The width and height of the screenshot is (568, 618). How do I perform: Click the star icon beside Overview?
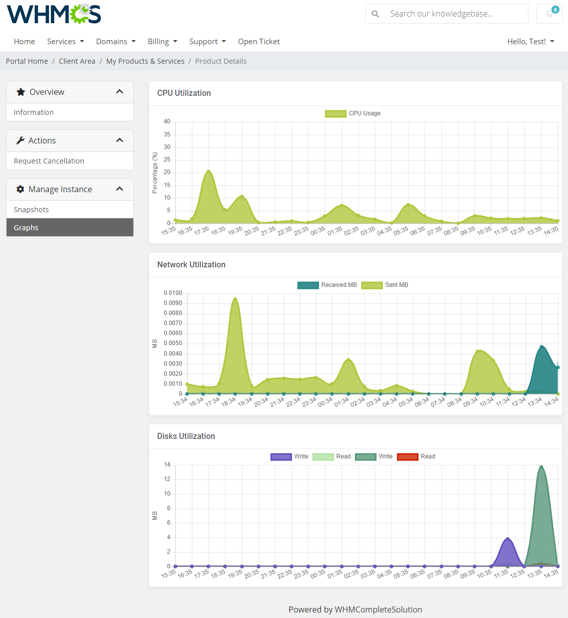21,92
